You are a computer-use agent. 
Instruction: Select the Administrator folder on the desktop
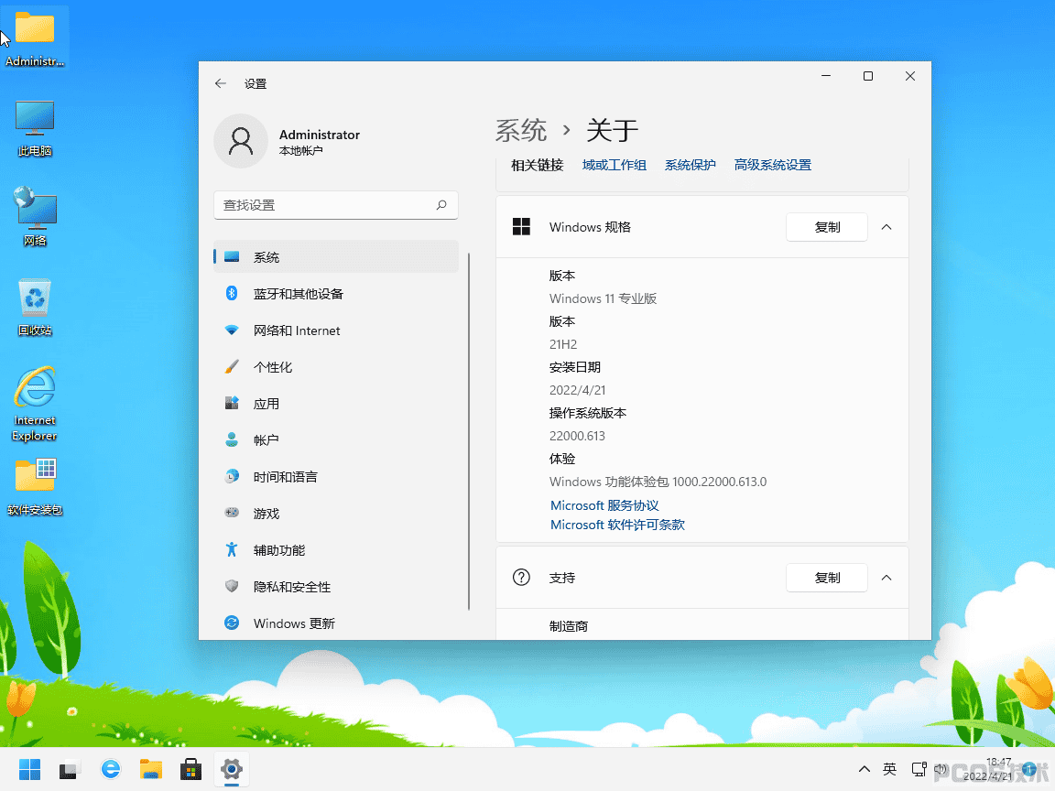[35, 38]
